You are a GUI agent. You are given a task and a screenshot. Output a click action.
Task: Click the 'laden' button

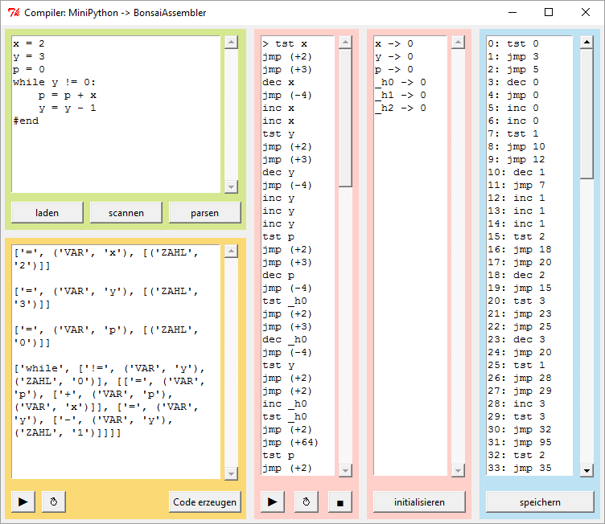pos(47,212)
